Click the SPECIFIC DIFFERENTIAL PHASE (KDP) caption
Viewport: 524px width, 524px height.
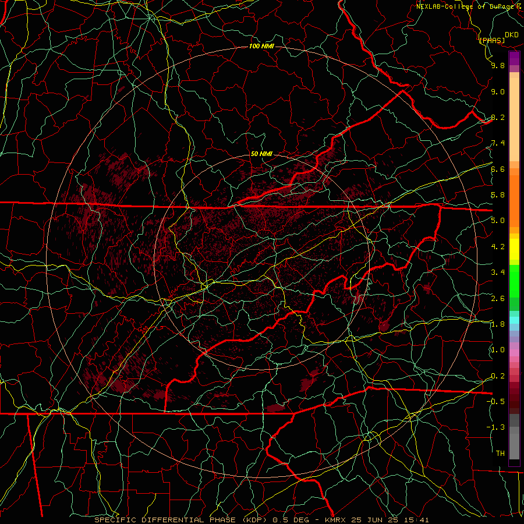pos(180,520)
